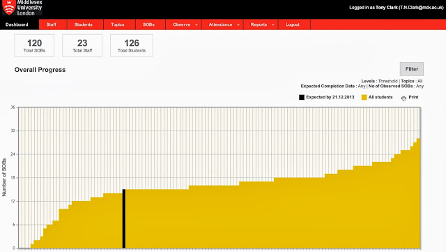Click the y-axis value 36
Image resolution: width=446 pixels, height=252 pixels.
coord(13,108)
